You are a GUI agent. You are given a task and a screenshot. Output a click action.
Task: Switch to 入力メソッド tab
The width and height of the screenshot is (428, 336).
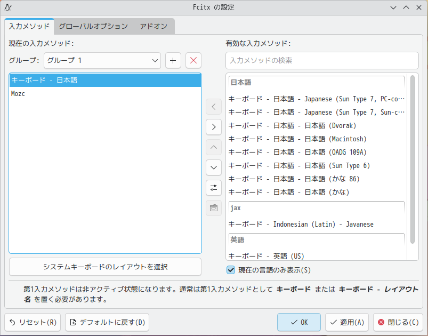tap(29, 26)
